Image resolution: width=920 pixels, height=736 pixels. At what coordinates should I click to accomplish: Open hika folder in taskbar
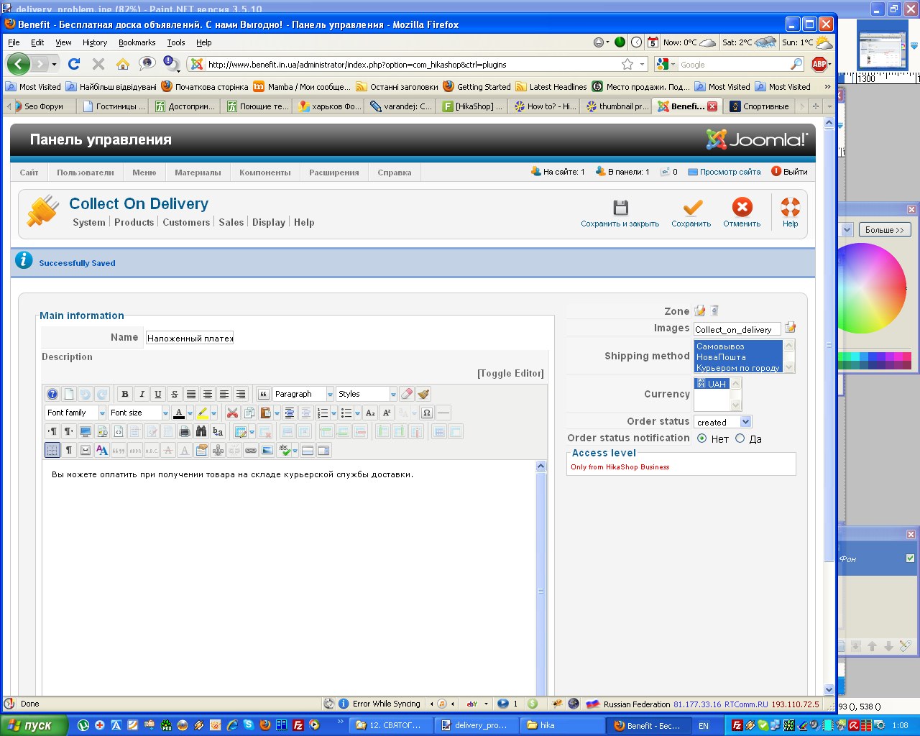pyautogui.click(x=563, y=725)
